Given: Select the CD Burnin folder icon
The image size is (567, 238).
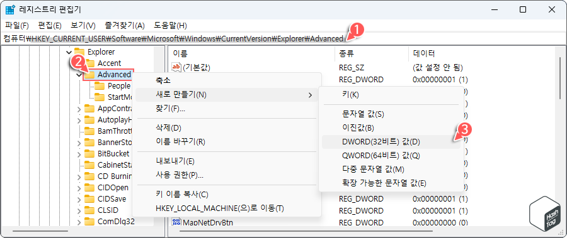Looking at the screenshot, I should [89, 176].
